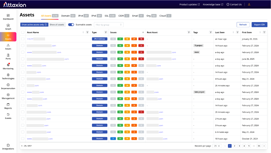The image size is (271, 153).
Task: Click the Refresh button
Action: tap(243, 25)
